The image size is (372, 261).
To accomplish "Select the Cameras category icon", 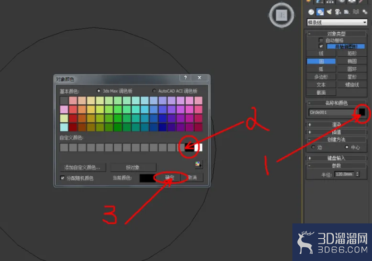I will pyautogui.click(x=338, y=12).
